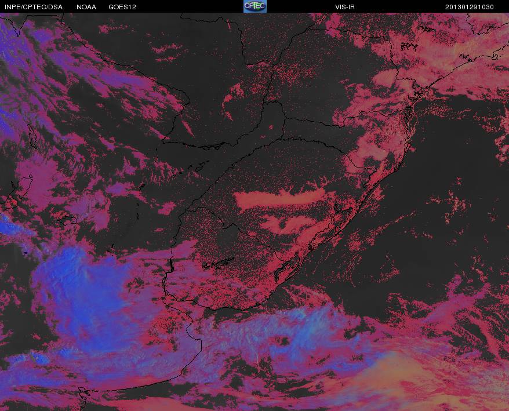This screenshot has height=411, width=509.
Task: Click the narrow tall lake outline
Action: click(32, 136)
